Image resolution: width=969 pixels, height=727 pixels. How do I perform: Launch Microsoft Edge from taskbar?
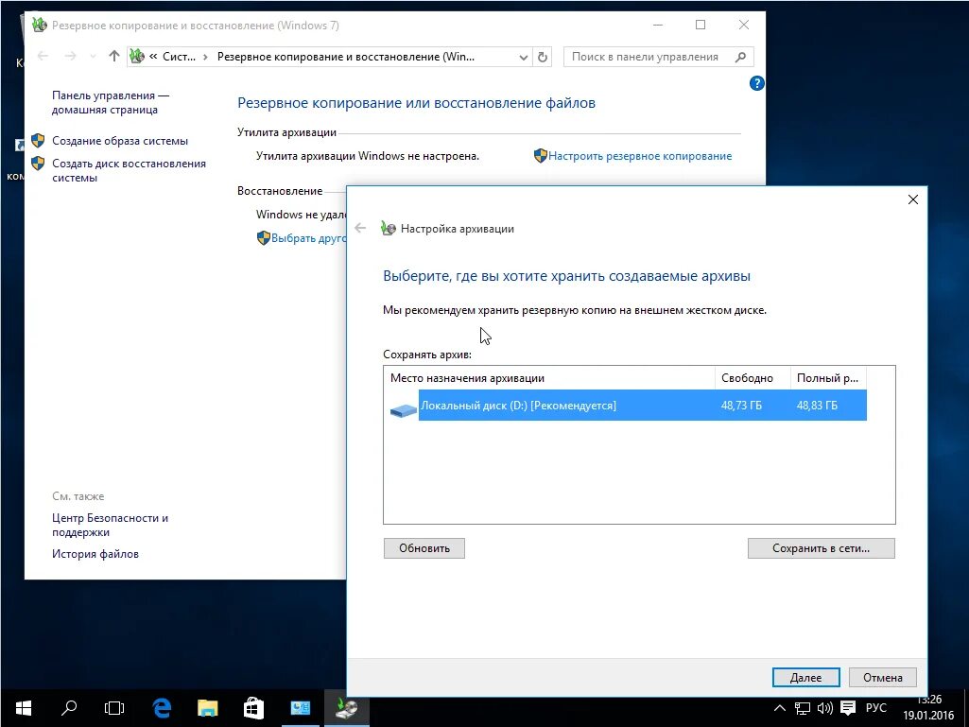[162, 708]
